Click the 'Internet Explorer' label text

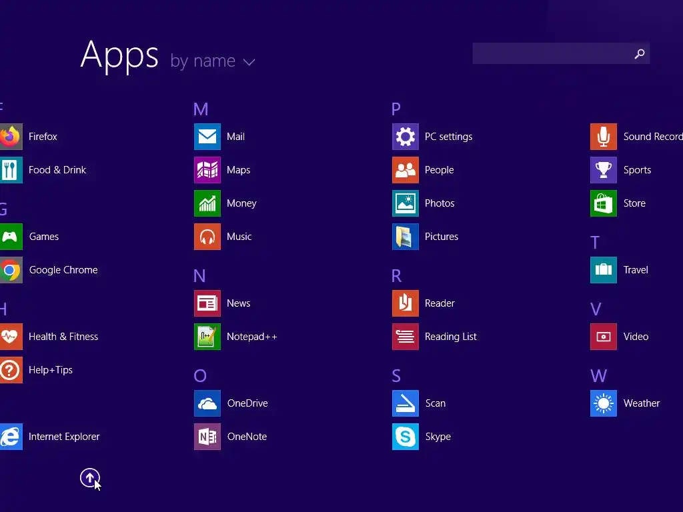[64, 437]
